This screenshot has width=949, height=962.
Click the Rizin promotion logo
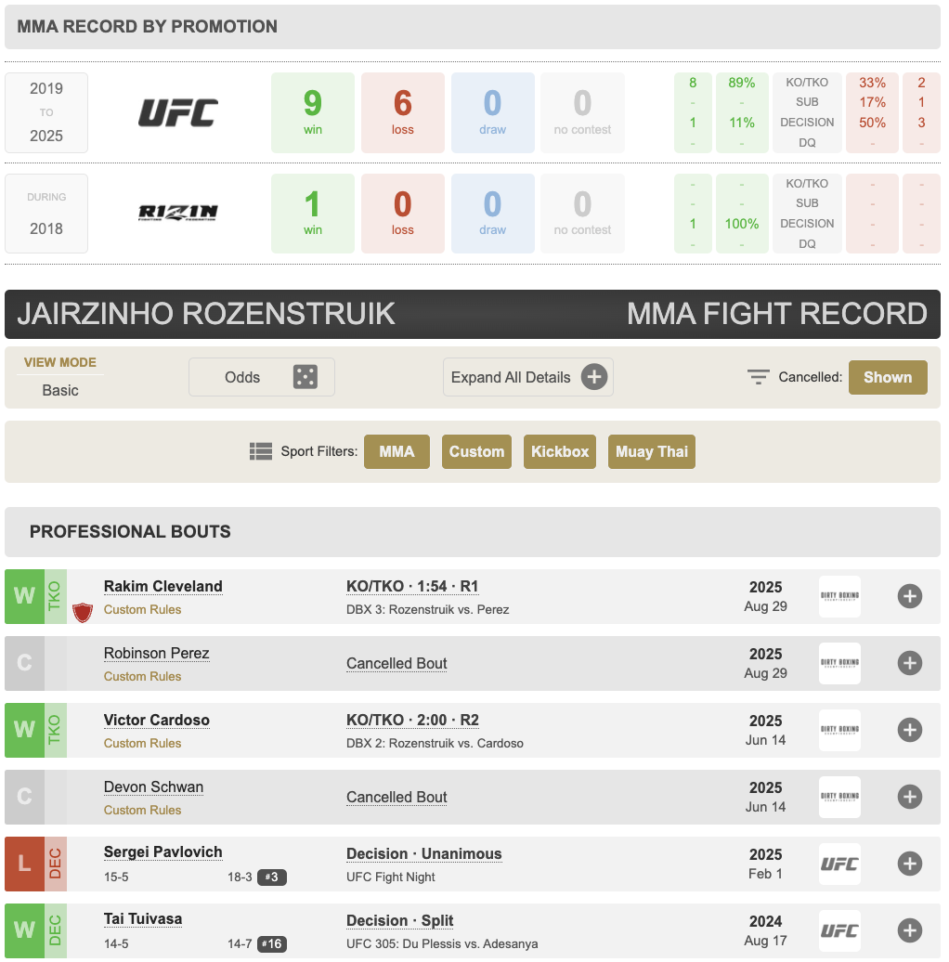click(178, 214)
